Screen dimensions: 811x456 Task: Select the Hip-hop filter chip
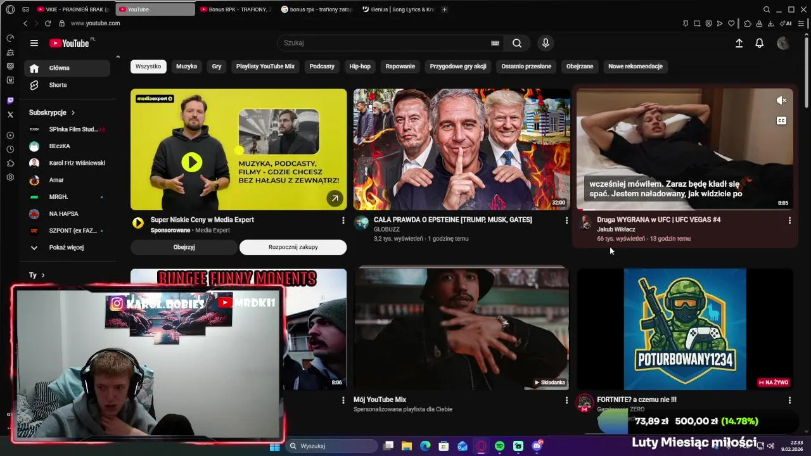(x=360, y=66)
